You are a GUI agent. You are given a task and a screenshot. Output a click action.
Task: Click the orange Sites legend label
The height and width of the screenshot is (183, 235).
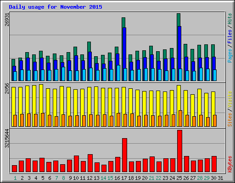(230, 120)
